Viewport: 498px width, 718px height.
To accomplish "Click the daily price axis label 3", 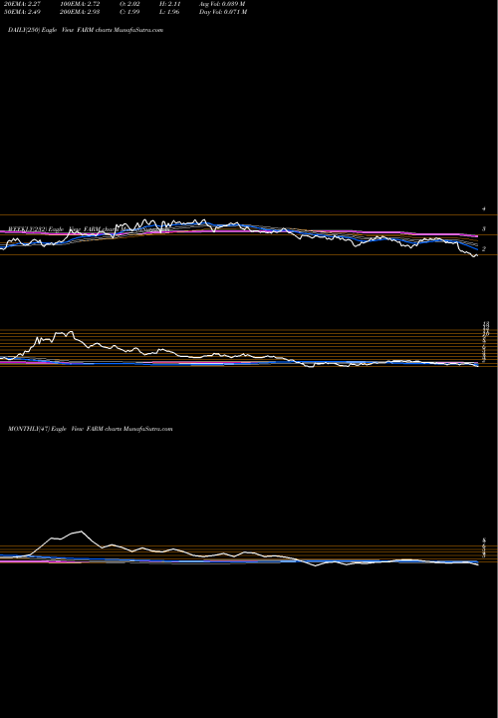I will click(x=483, y=229).
